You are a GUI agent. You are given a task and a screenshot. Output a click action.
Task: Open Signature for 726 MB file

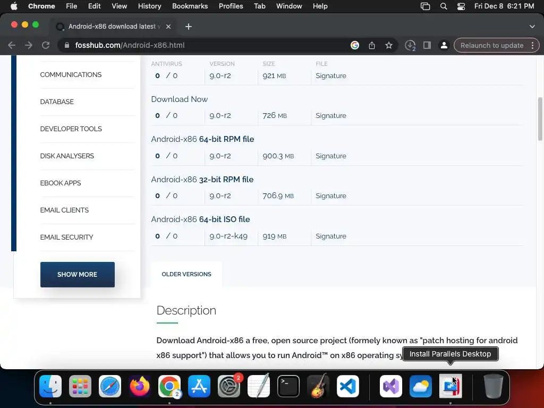pyautogui.click(x=330, y=115)
